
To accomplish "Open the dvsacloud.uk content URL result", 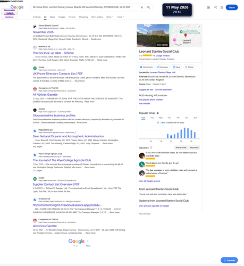I will (67, 205).
